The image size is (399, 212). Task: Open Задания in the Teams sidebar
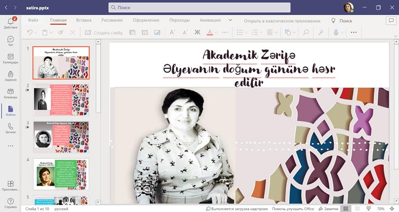(x=10, y=76)
